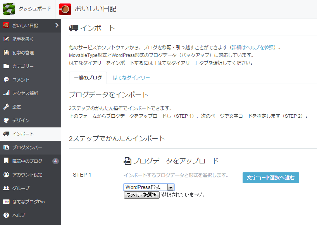Click the bar chart アクセス解析 icon
The width and height of the screenshot is (317, 225).
tap(6, 93)
